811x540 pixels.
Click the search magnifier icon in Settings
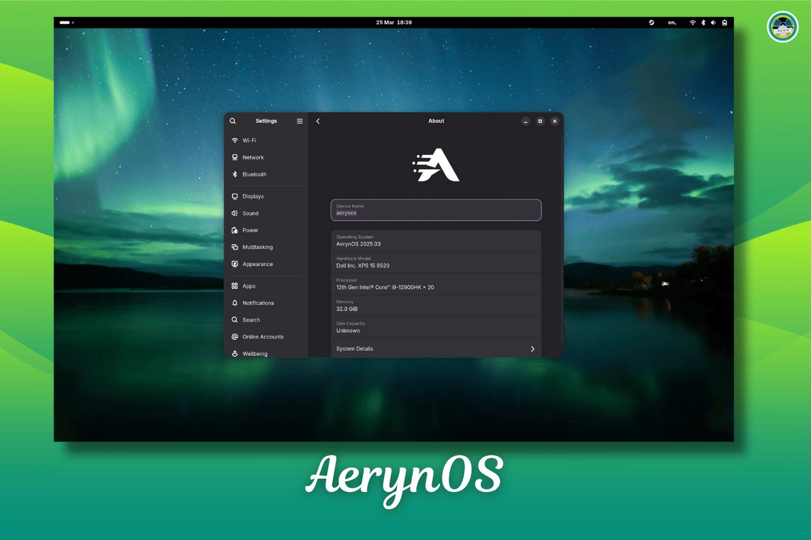click(232, 121)
